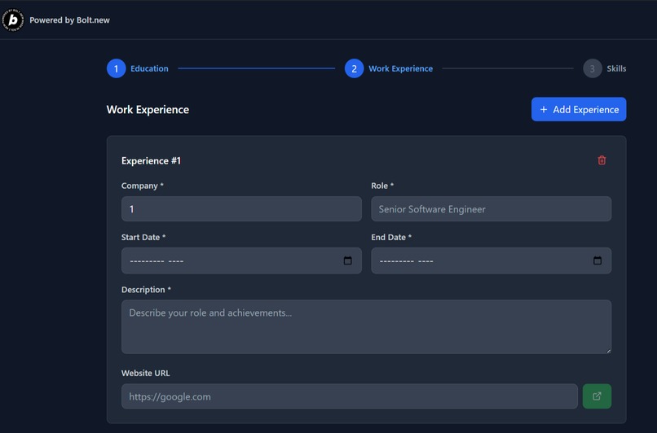The height and width of the screenshot is (433, 657).
Task: Click the End Date label
Action: [391, 237]
